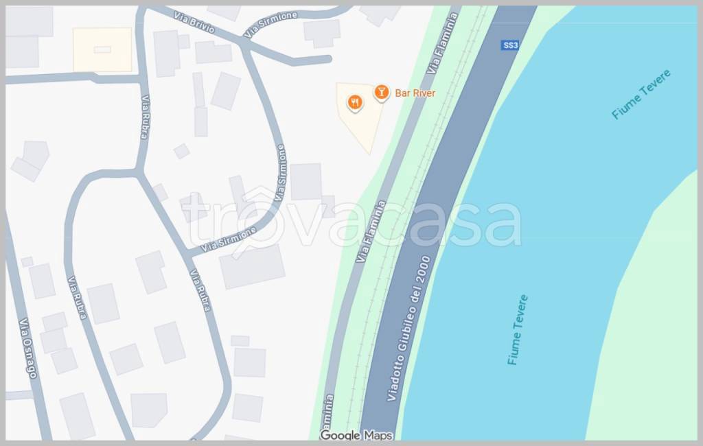Click the upper vertical Via Rubra label
This screenshot has width=703, height=446.
[146, 117]
